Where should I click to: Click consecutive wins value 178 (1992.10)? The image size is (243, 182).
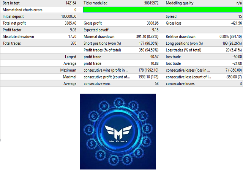148,70
